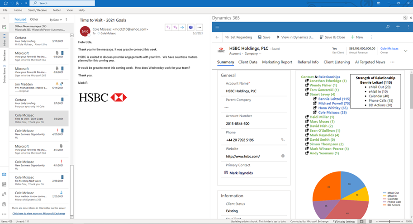413x224 pixels.
Task: Open the Calendar view in navigation bar
Action: (4, 185)
